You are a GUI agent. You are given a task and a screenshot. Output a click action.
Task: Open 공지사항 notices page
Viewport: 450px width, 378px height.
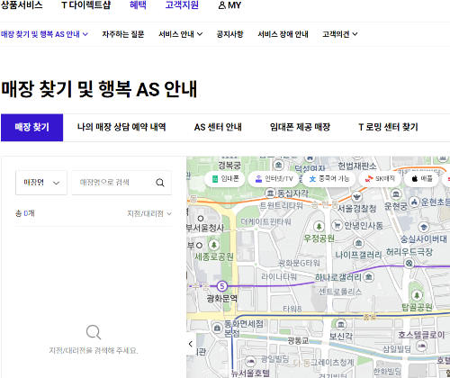click(230, 34)
